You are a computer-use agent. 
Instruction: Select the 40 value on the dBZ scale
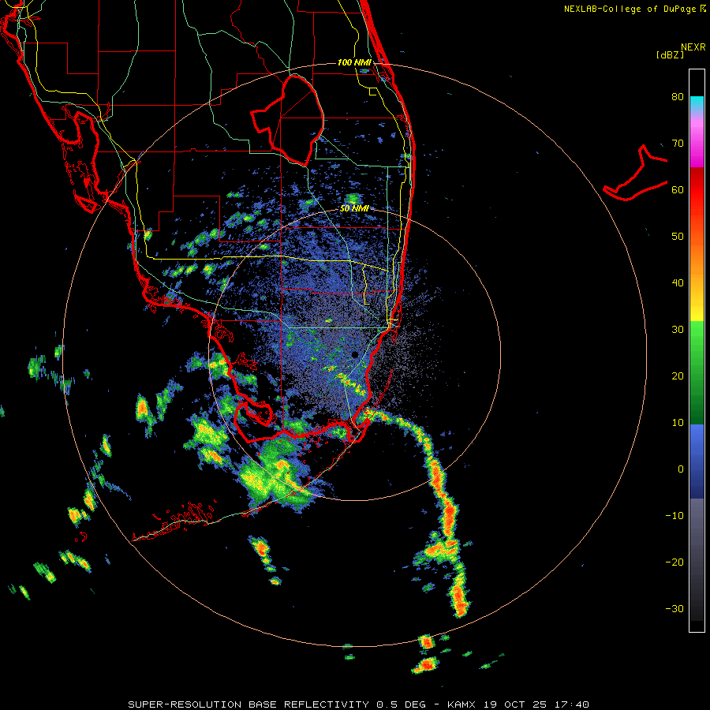[x=678, y=283]
